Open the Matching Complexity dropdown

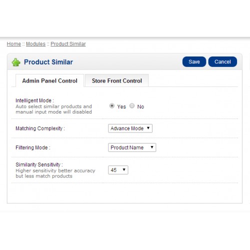point(130,128)
